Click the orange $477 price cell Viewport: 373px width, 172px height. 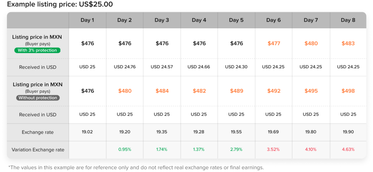[274, 43]
